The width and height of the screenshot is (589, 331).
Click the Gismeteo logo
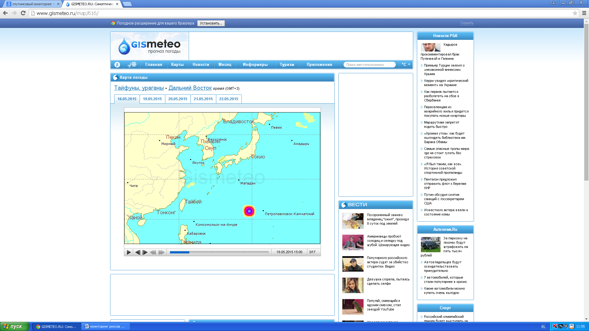[x=150, y=46]
